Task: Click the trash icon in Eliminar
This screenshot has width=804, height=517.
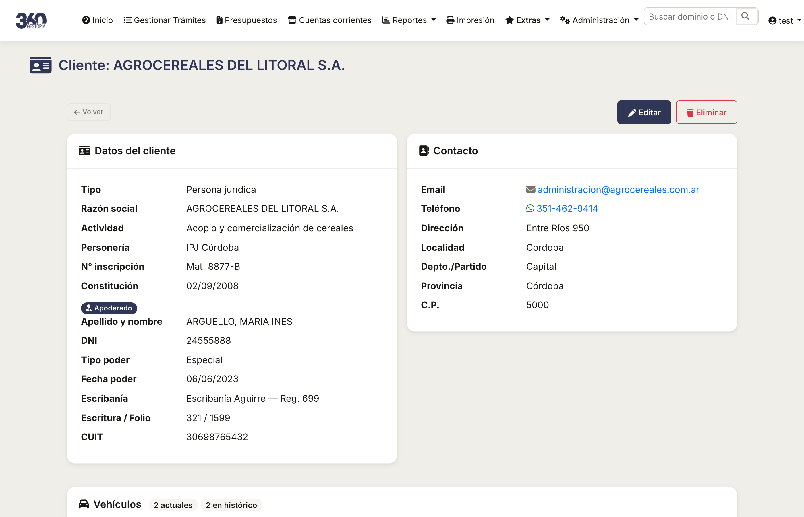Action: point(690,113)
